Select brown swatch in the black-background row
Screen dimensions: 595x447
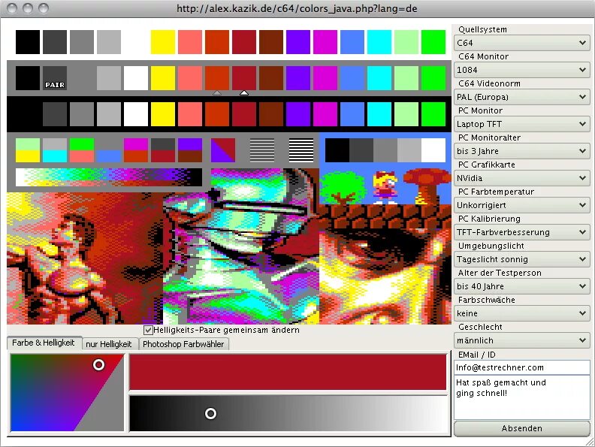(271, 114)
